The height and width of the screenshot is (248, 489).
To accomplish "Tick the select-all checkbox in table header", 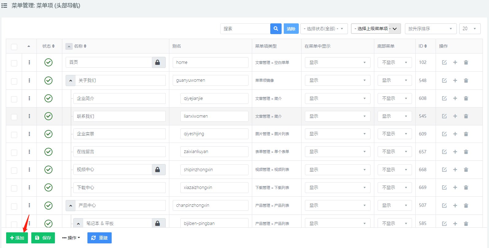I will 14,47.
